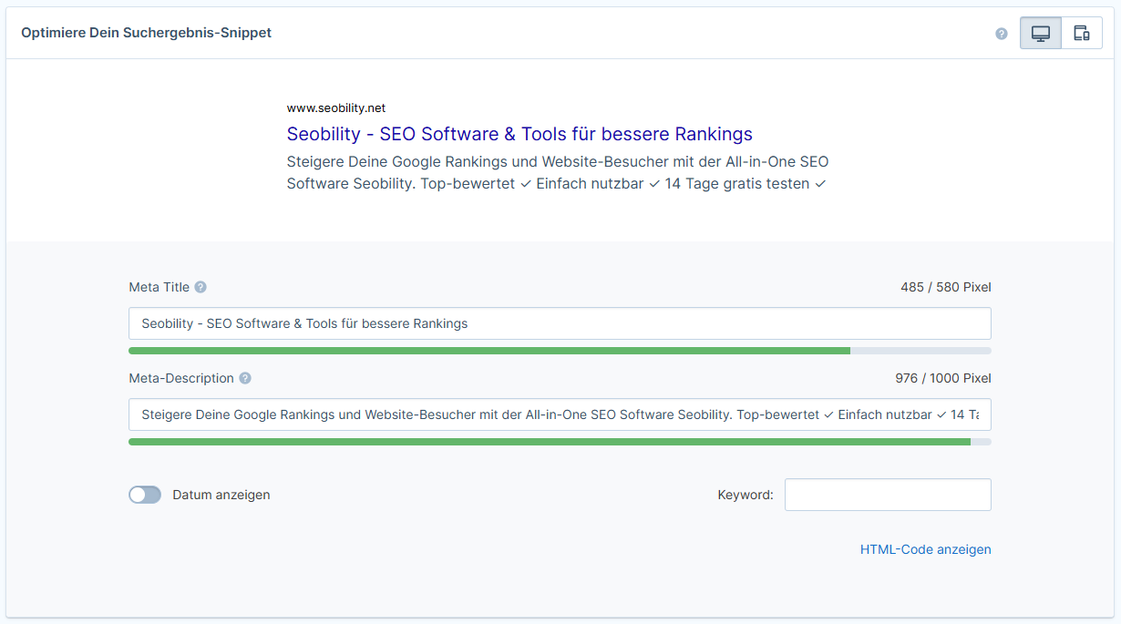This screenshot has width=1121, height=624.
Task: Select the Meta Title label
Action: pyautogui.click(x=159, y=287)
